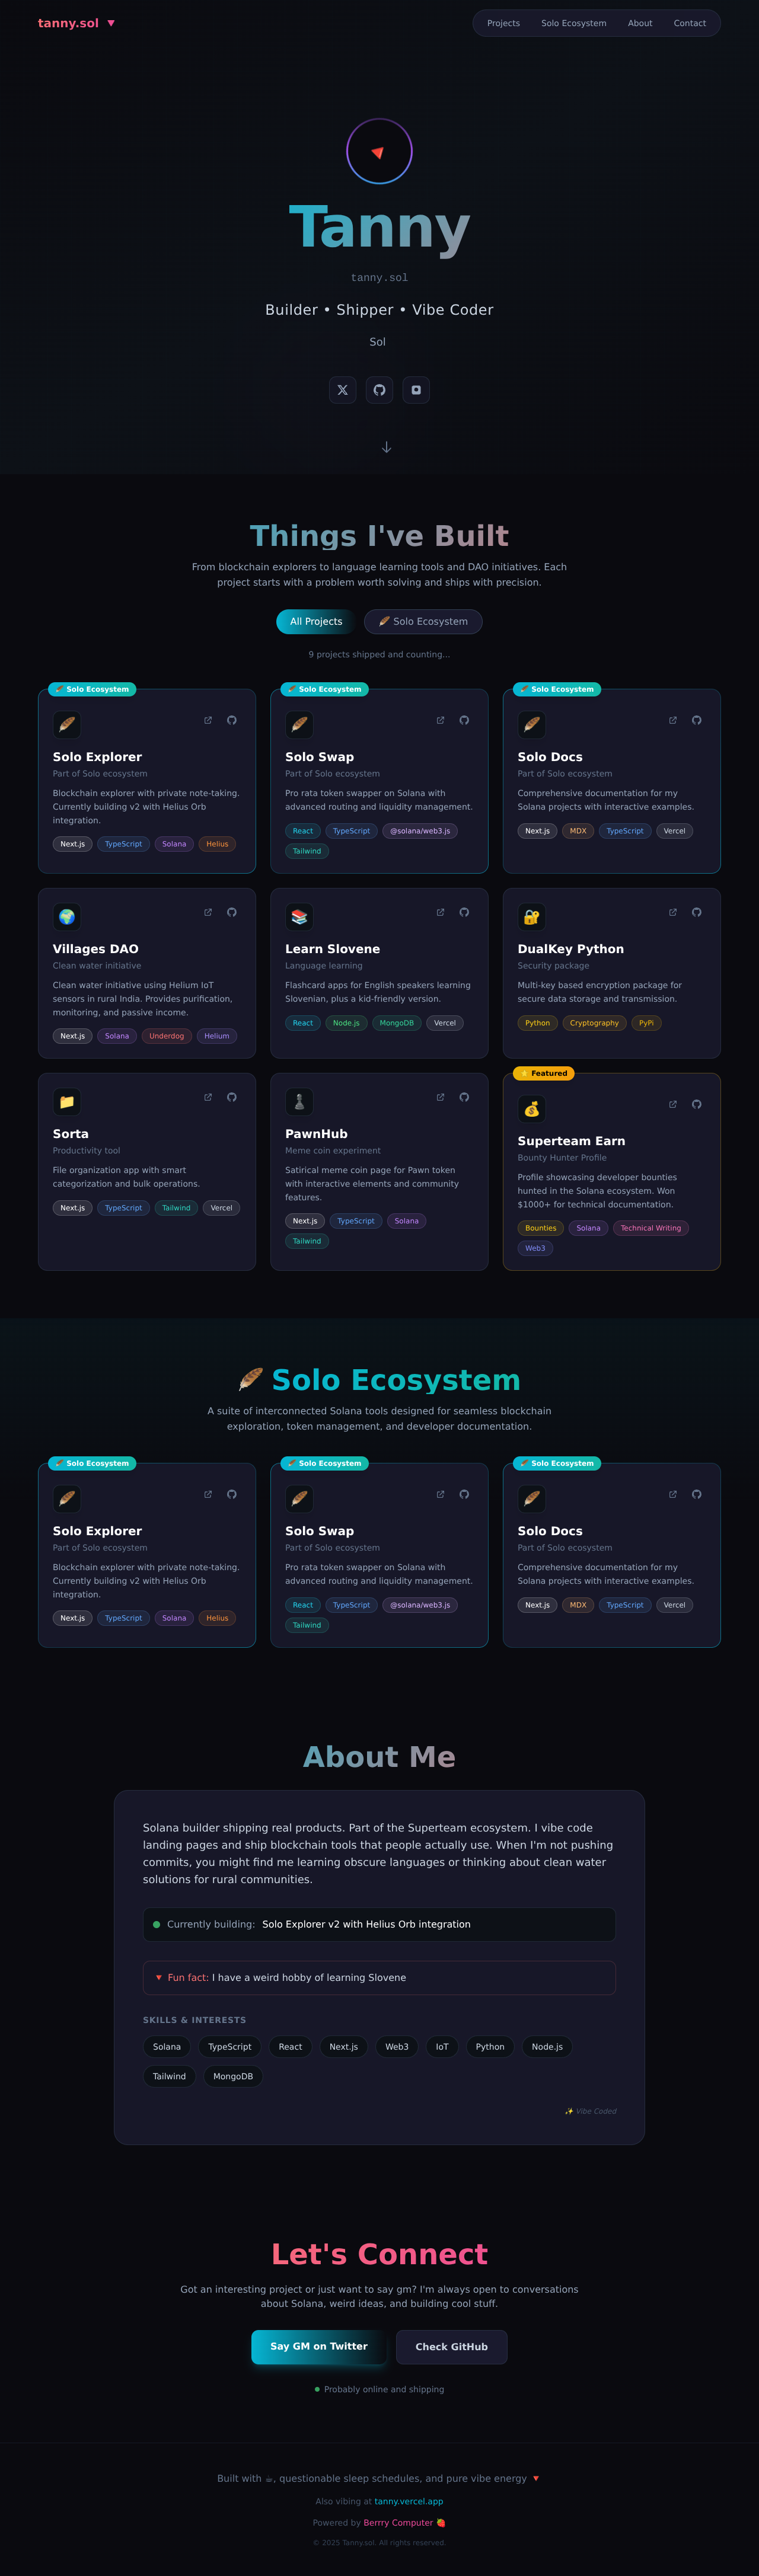
Task: Click the X (Twitter) social icon
Action: (x=342, y=390)
